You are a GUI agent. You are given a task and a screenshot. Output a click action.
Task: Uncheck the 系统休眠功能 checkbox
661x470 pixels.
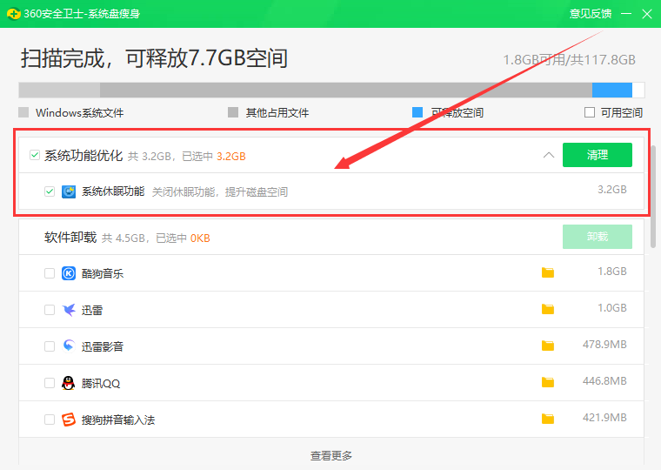point(50,191)
